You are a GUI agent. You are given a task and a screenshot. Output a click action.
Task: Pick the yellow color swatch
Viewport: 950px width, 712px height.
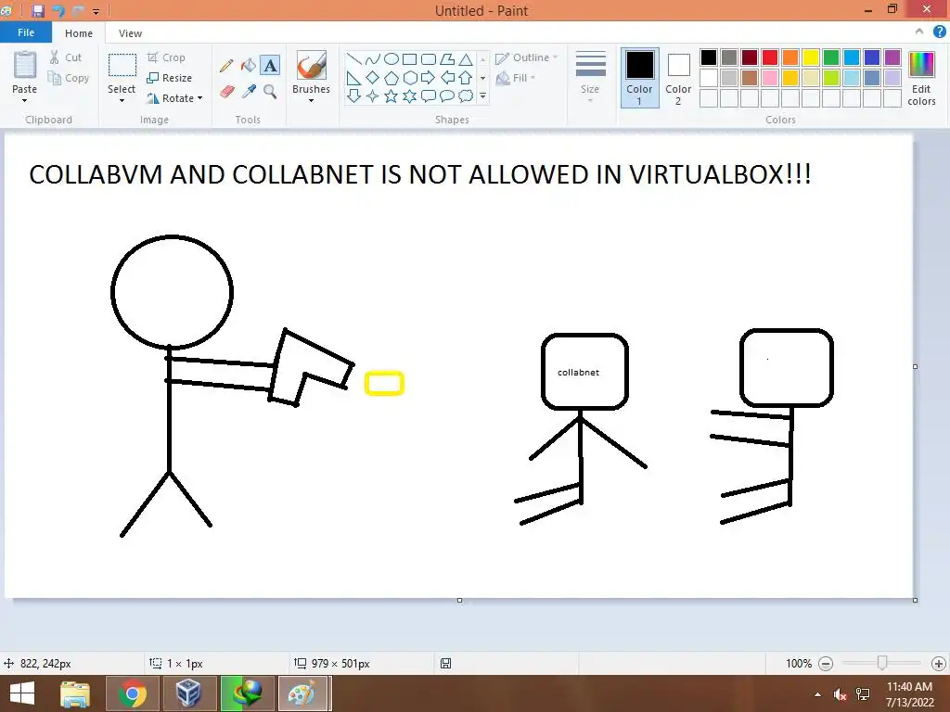[811, 57]
